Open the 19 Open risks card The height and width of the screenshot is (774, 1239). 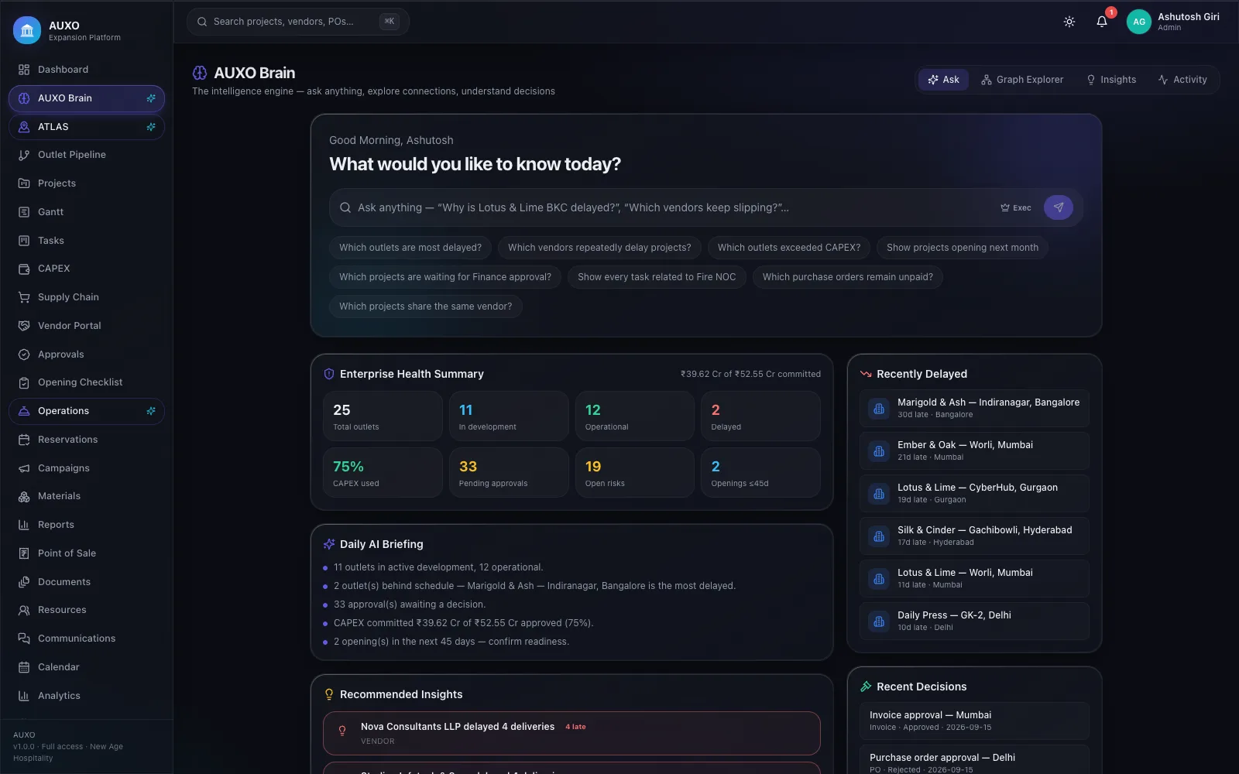635,473
